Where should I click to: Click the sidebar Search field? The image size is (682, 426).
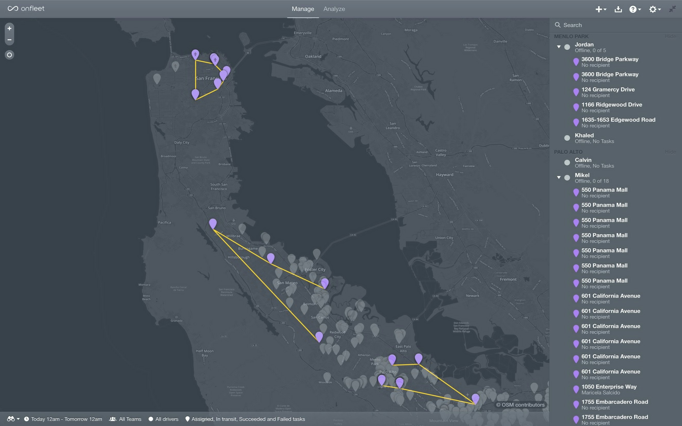tap(615, 25)
